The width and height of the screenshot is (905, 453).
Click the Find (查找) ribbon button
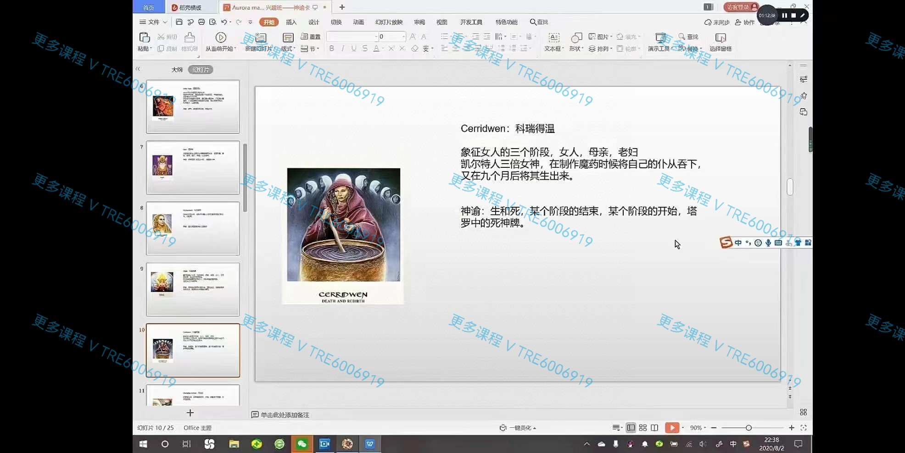[688, 37]
